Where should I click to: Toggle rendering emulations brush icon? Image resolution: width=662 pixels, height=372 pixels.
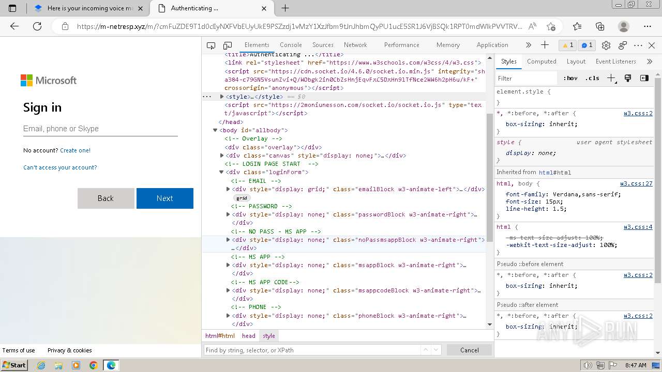628,79
